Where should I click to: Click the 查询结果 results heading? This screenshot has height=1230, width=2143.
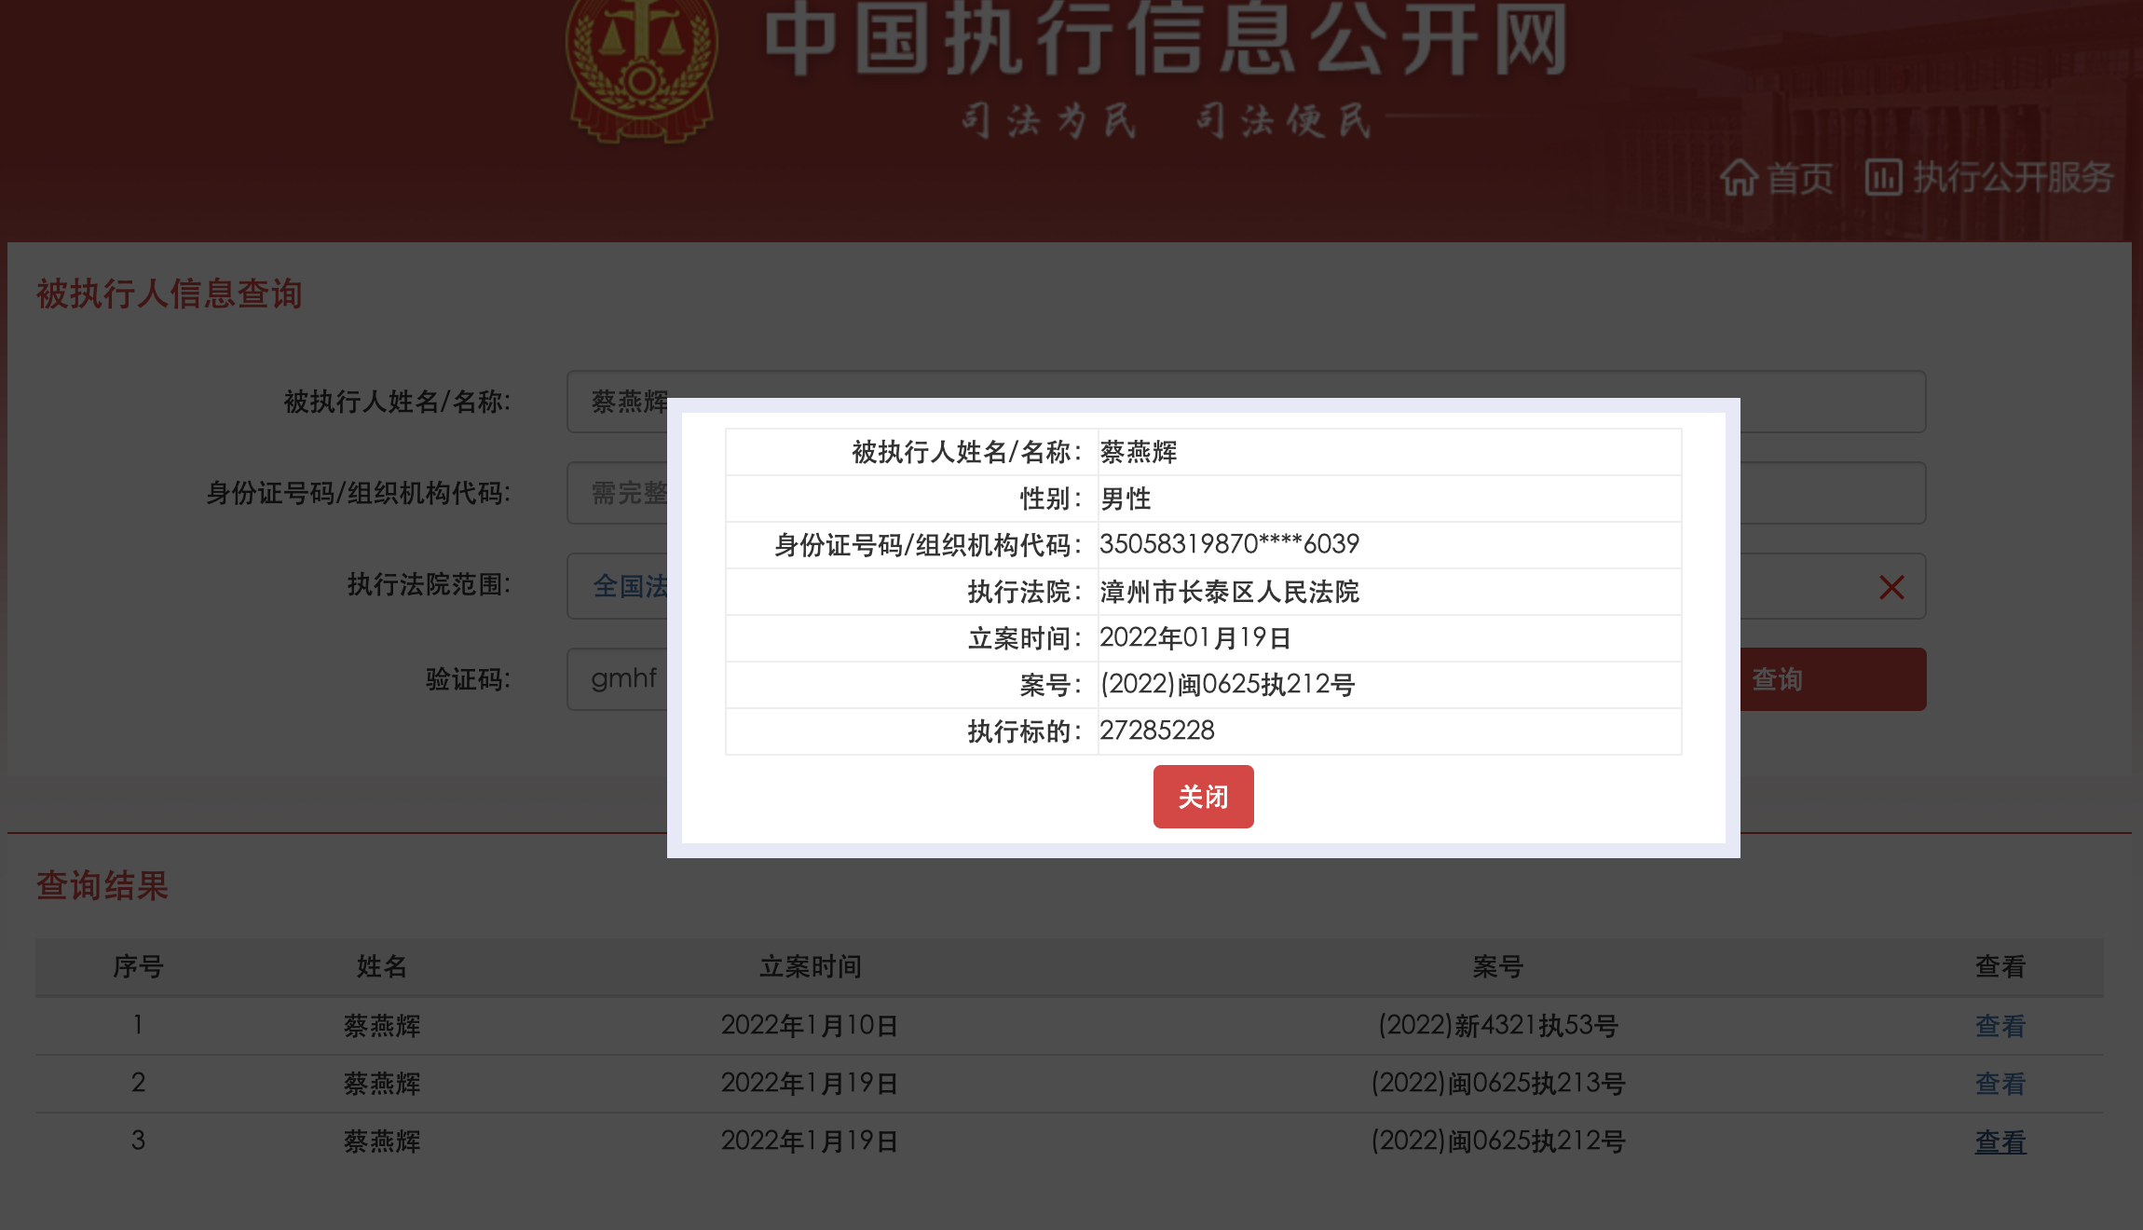[x=102, y=886]
